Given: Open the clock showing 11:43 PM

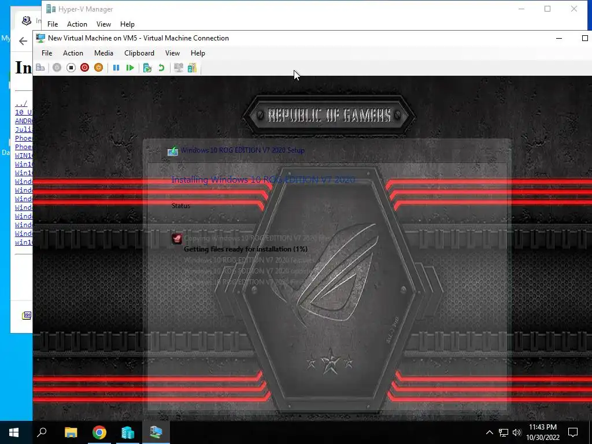Looking at the screenshot, I should tap(543, 432).
